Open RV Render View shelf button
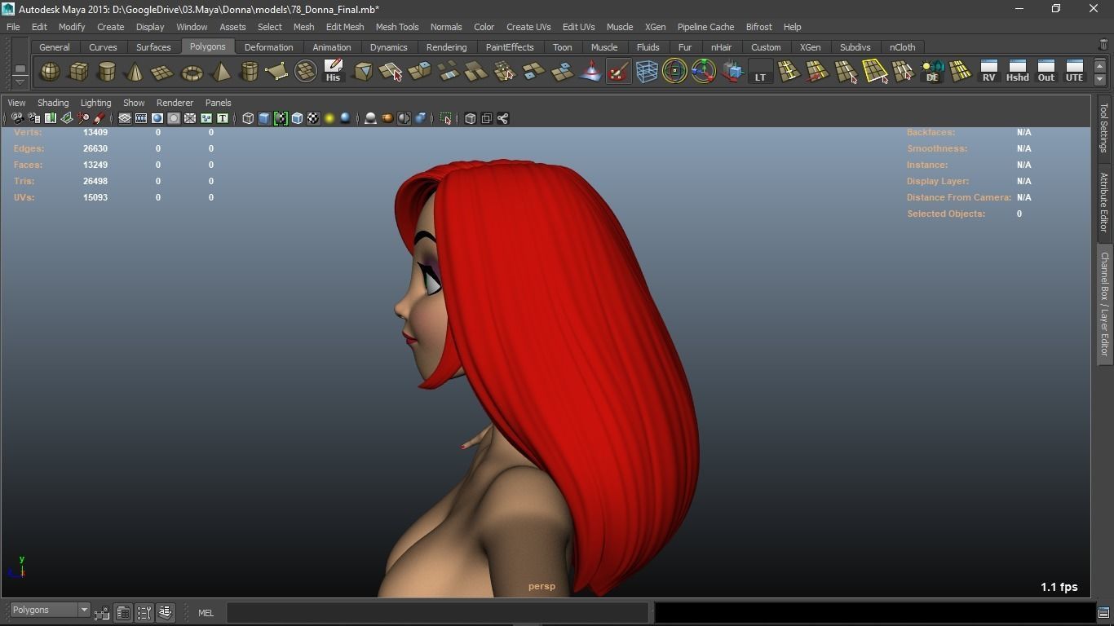The width and height of the screenshot is (1114, 626). coord(988,72)
